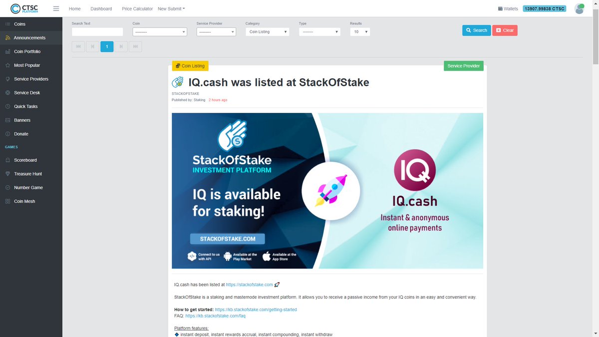Click the Number Game check icon
This screenshot has height=337, width=599.
click(7, 188)
